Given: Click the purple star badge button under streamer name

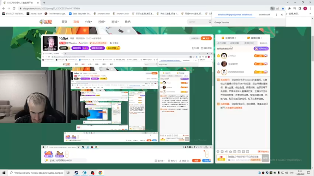Looking at the screenshot, I should point(80,48).
